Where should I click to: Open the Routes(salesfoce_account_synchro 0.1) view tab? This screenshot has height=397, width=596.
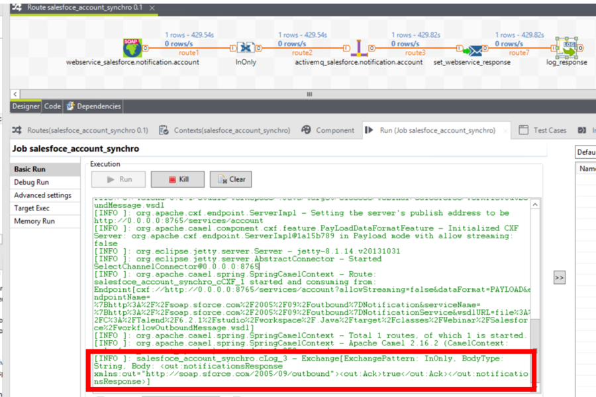coord(80,130)
